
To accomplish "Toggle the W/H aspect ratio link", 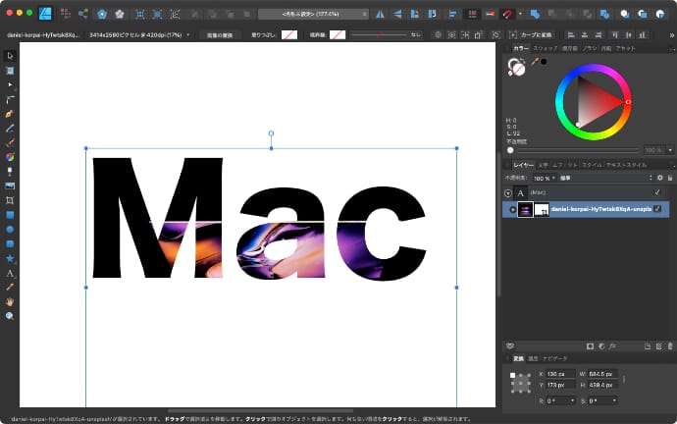I will [x=624, y=379].
